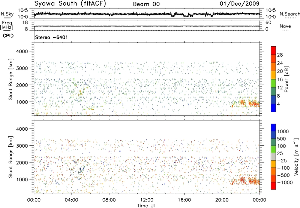Image resolution: width=300 pixels, height=208 pixels.
Task: Click the 'Power [dB]' colorbar label
Action: click(286, 79)
